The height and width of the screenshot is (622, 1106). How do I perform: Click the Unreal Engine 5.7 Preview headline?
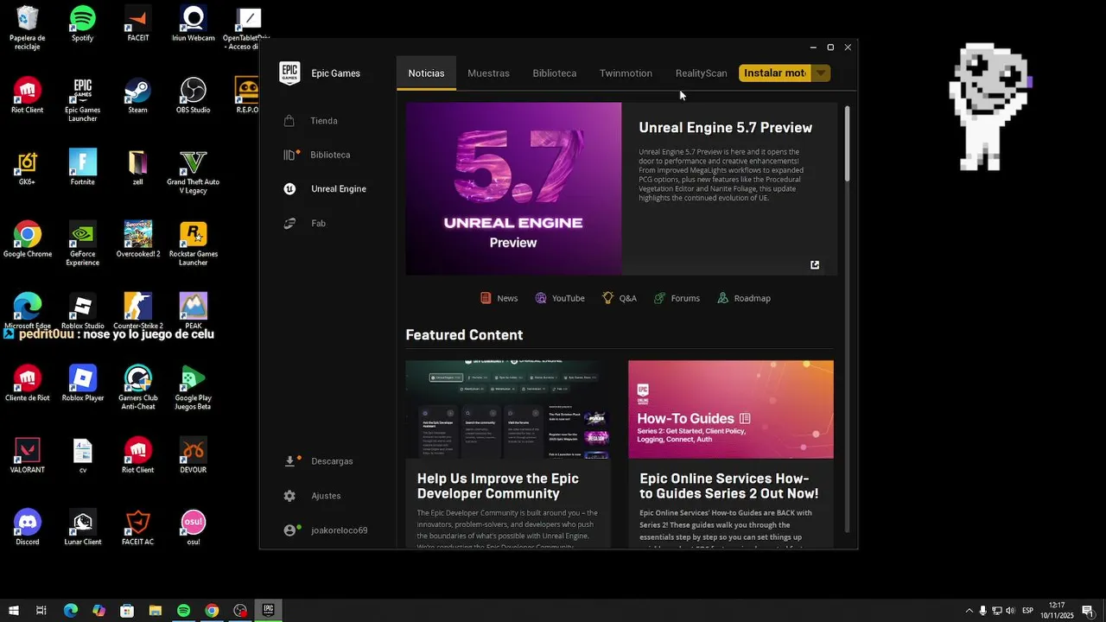pyautogui.click(x=725, y=128)
